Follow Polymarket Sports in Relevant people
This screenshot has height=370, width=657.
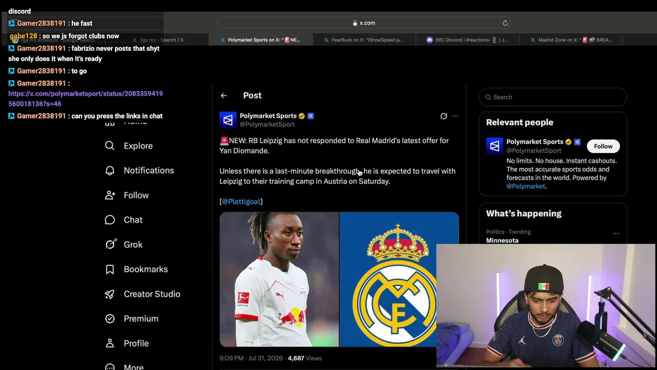(x=603, y=146)
